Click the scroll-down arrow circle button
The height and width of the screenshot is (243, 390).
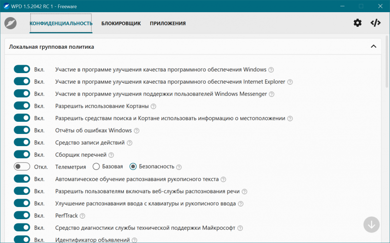371,224
